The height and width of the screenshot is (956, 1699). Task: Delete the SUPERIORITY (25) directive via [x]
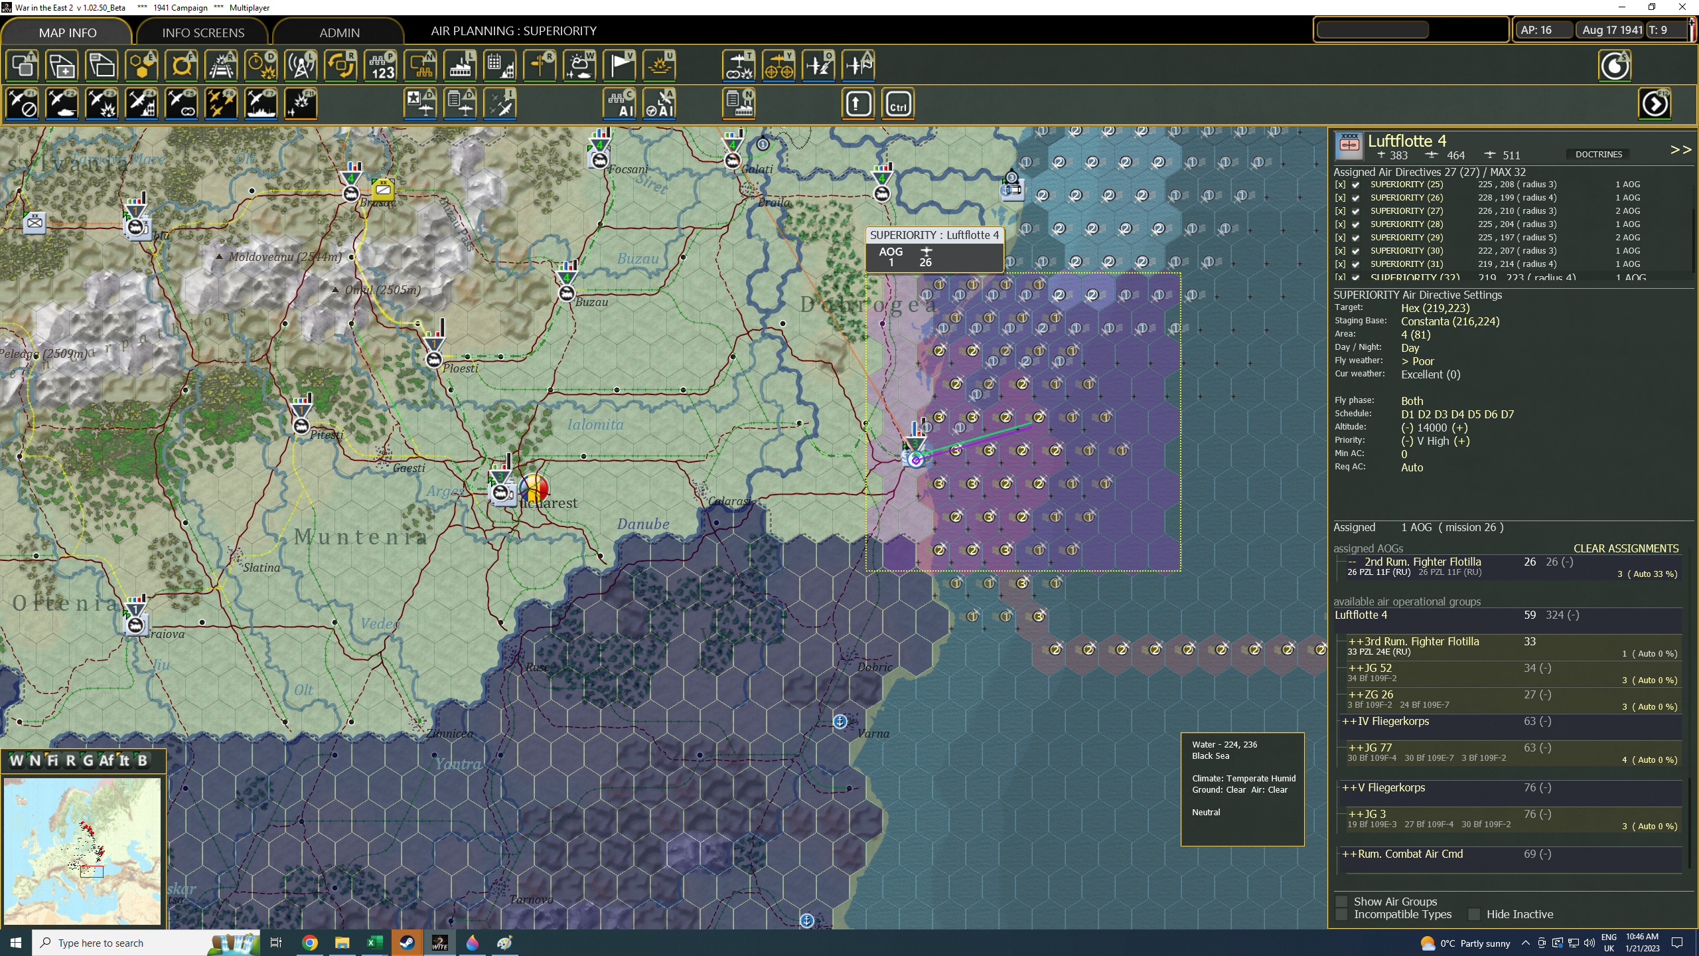pos(1341,185)
